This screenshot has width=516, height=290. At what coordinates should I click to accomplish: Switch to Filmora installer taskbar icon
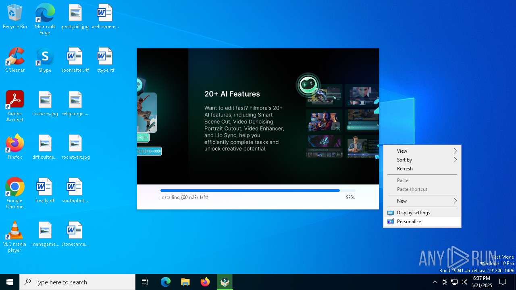click(x=225, y=282)
